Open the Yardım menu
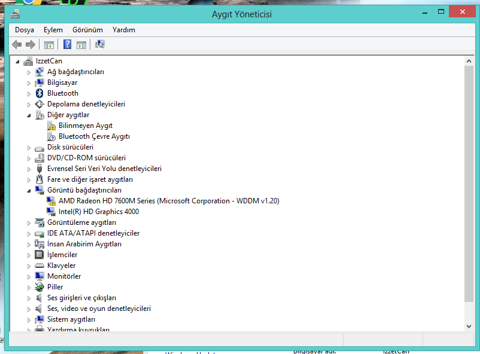This screenshot has width=480, height=354. (124, 30)
